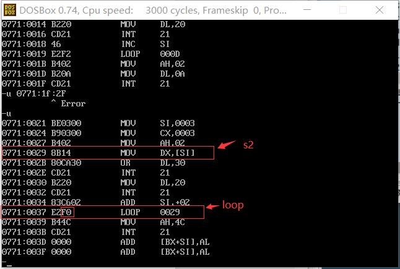Click line 0771:0019 LOOP 000D

point(91,54)
